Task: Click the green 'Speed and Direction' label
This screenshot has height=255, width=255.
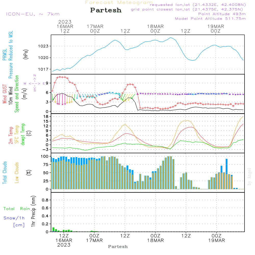Action: (x=17, y=94)
